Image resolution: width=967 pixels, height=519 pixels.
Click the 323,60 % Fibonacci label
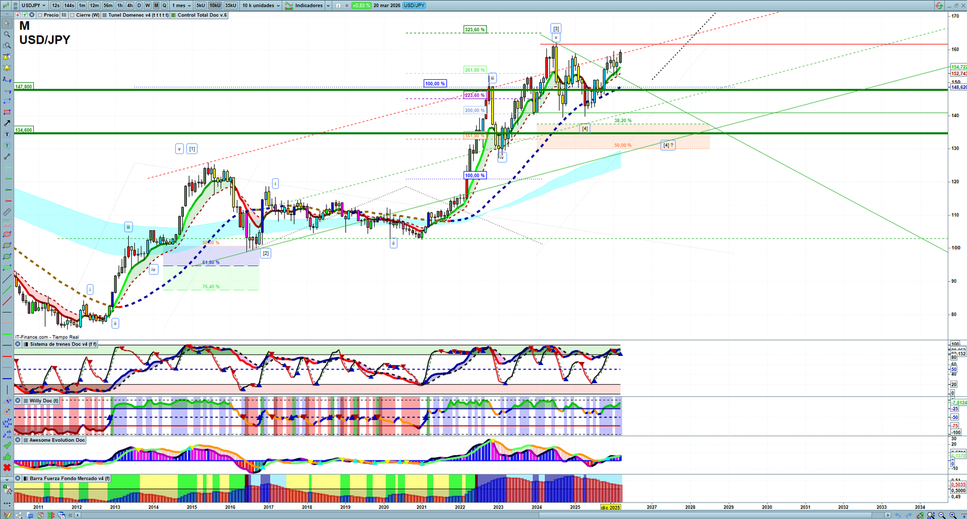click(475, 30)
